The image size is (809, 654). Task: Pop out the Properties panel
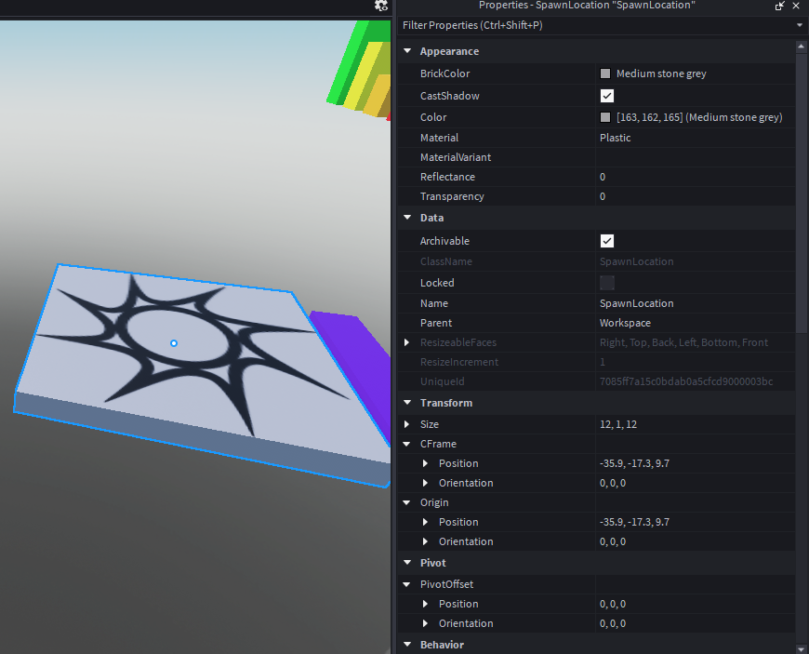pos(779,6)
